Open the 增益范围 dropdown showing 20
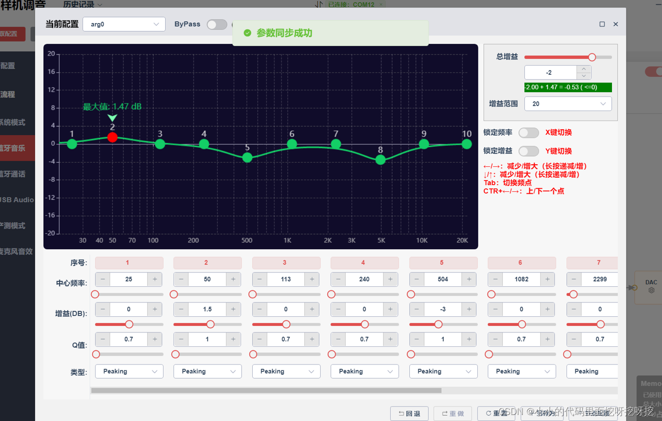This screenshot has height=421, width=662. point(568,104)
